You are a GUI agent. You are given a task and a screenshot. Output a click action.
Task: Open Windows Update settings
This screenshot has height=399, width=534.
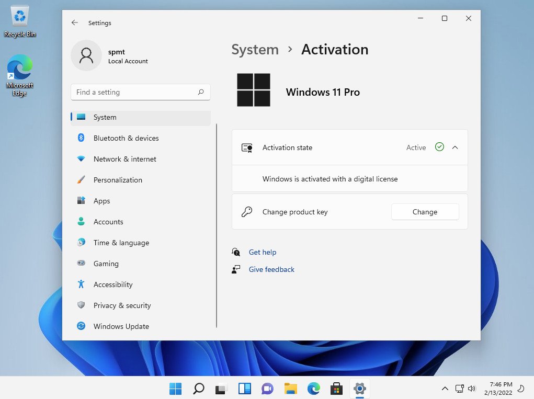[140, 326]
